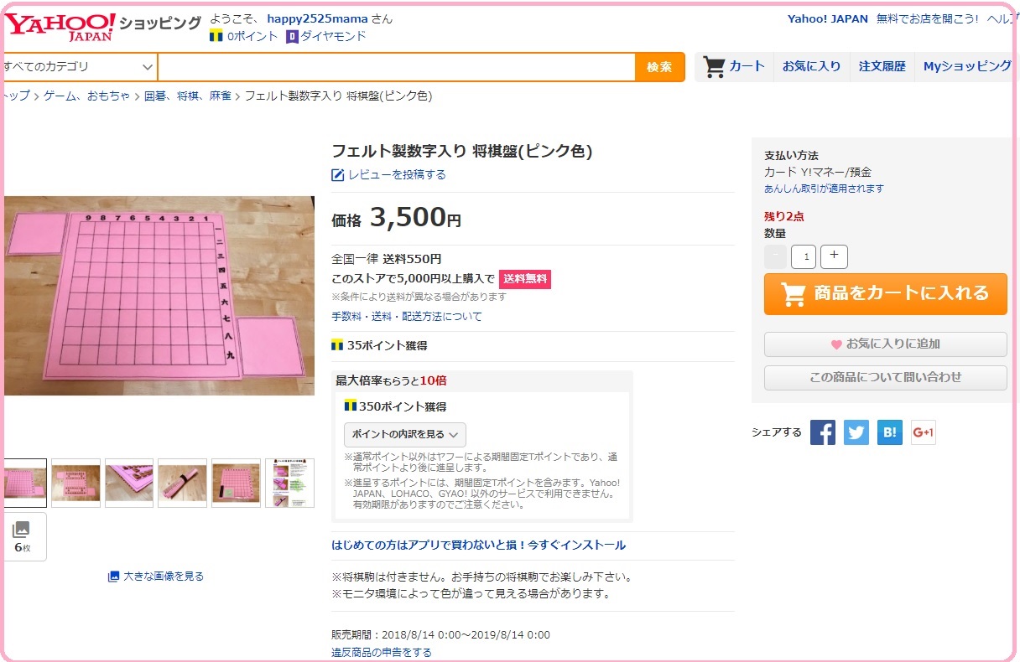1020x662 pixels.
Task: Click the search text input field
Action: click(397, 67)
